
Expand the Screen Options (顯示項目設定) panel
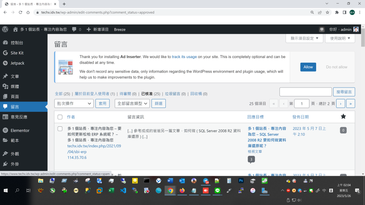point(304,38)
